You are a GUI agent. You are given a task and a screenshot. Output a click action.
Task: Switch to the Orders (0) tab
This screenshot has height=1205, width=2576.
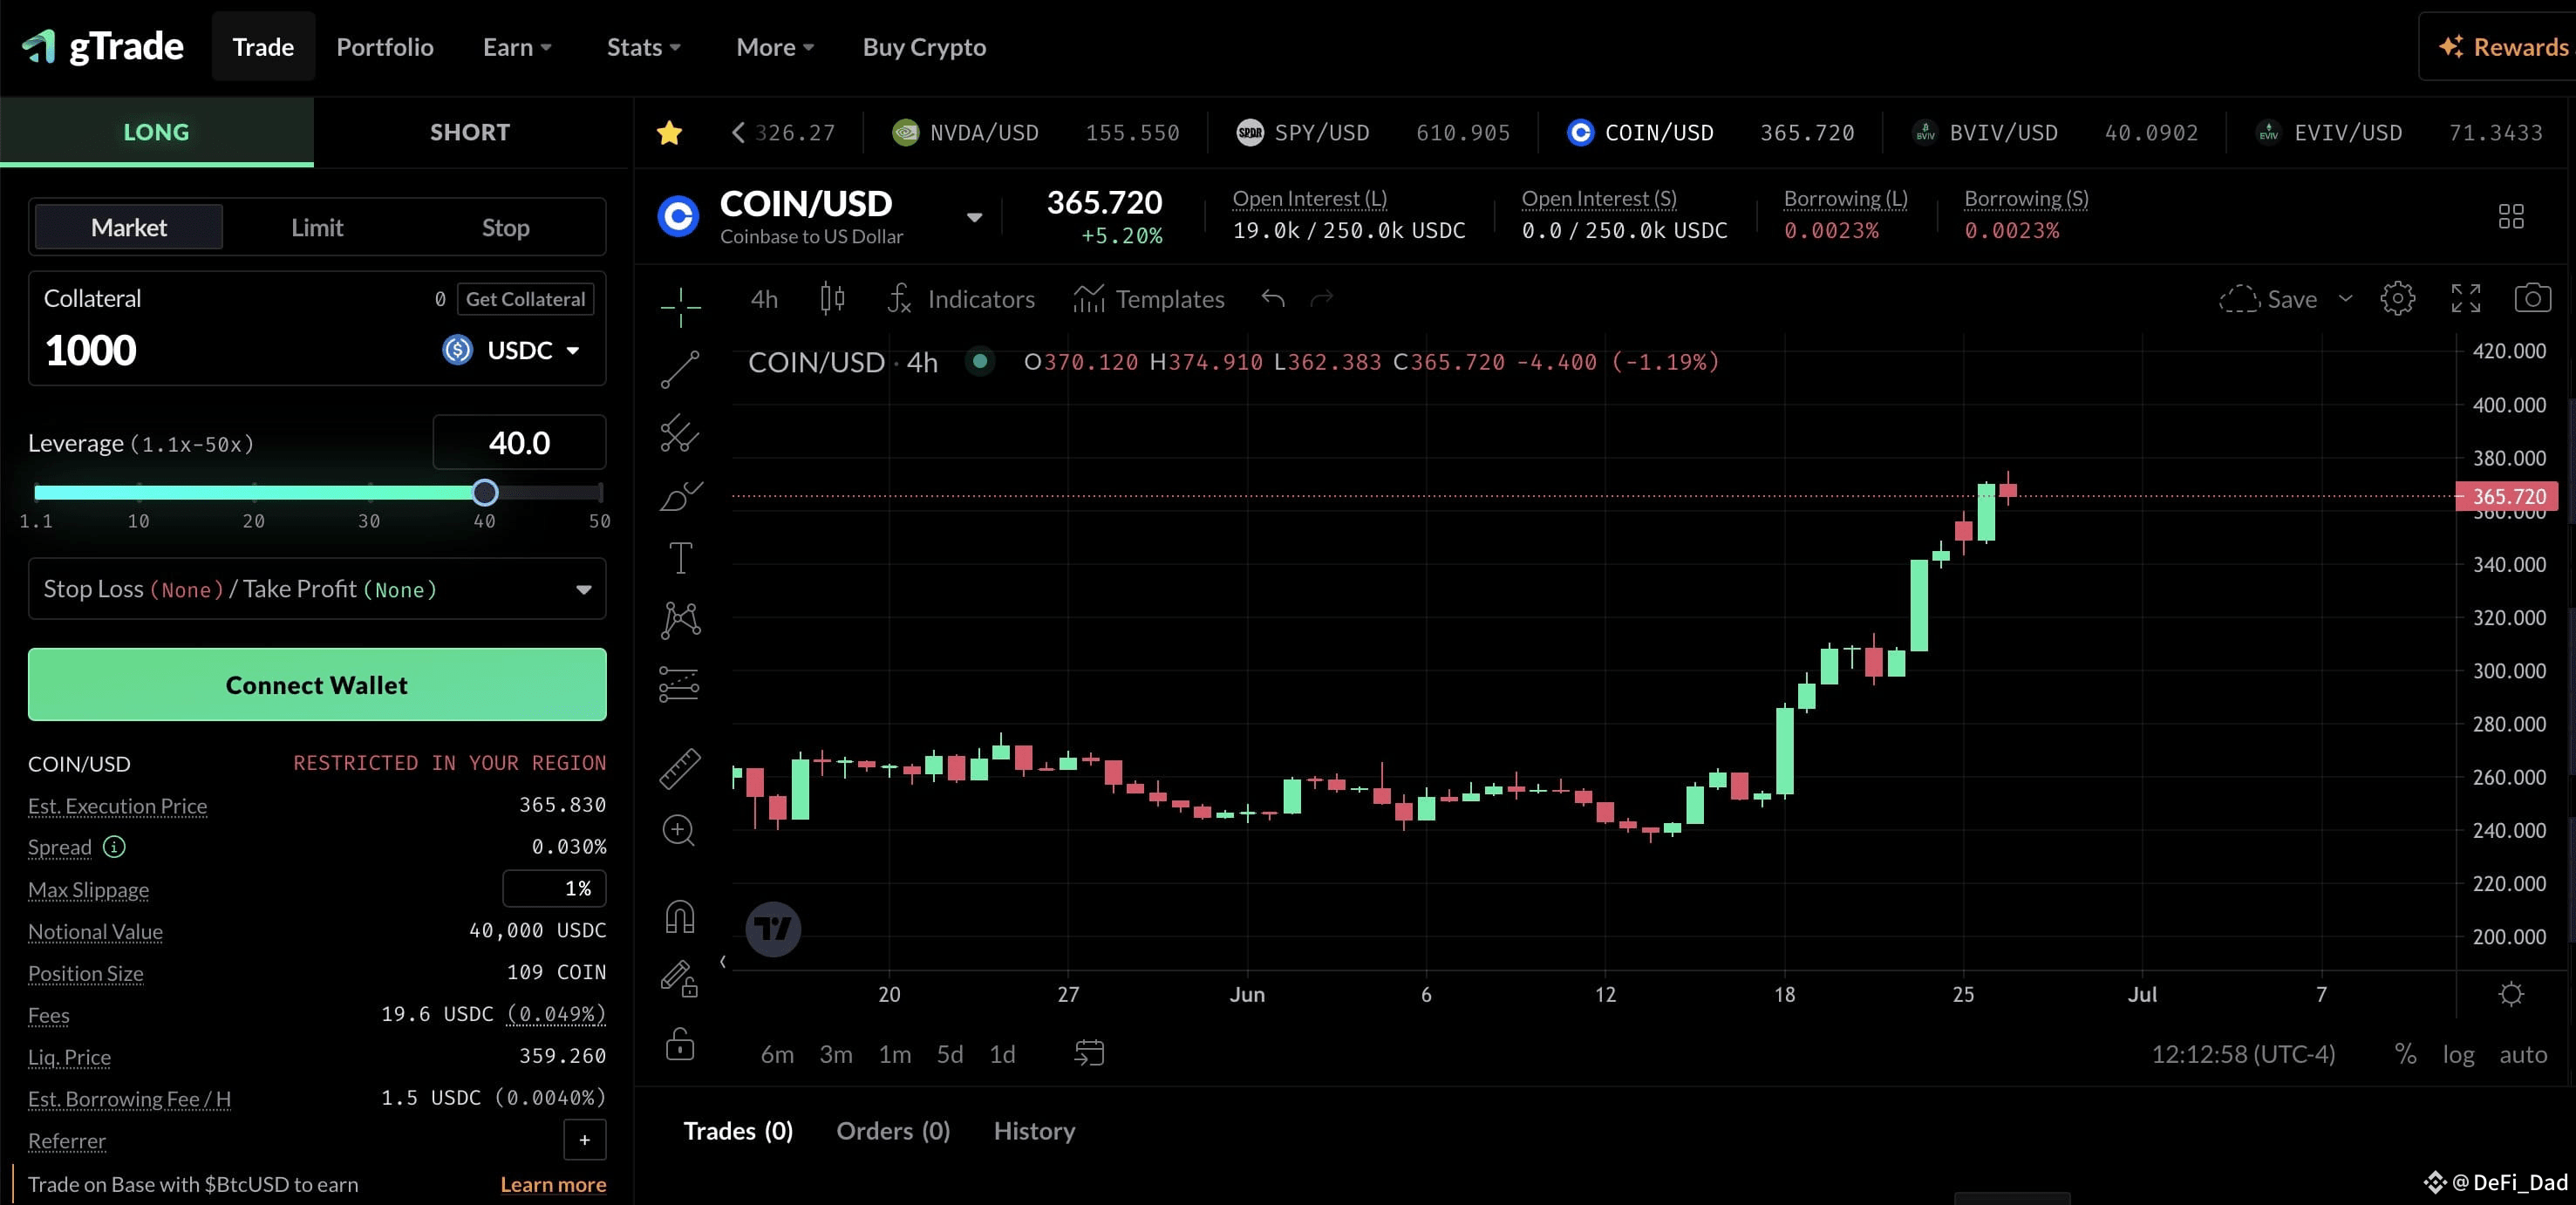tap(893, 1130)
